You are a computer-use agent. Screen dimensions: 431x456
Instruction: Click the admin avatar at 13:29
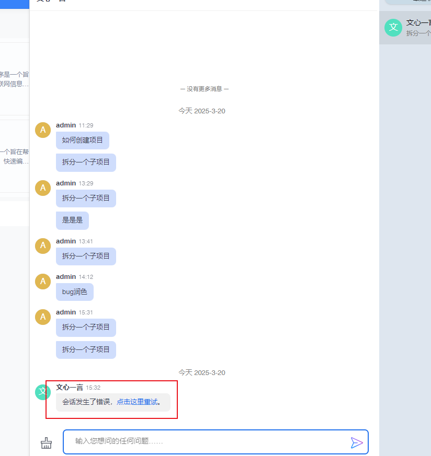click(43, 188)
